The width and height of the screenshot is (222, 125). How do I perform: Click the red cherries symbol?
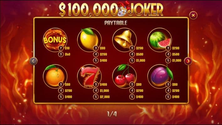click(x=124, y=76)
